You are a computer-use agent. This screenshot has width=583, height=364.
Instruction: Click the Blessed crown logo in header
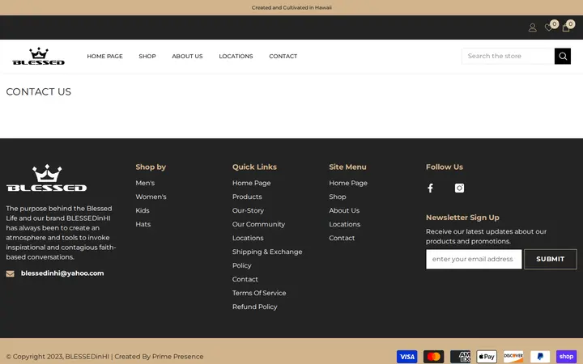click(x=39, y=56)
